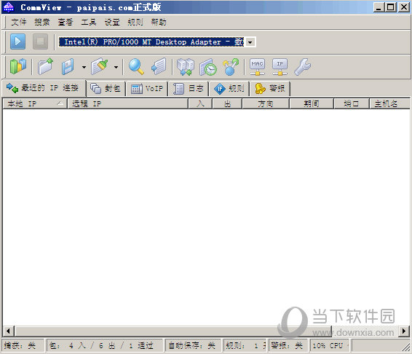Click the 捕获: 关 status bar entry
Image resolution: width=412 pixels, height=354 pixels.
click(x=23, y=345)
